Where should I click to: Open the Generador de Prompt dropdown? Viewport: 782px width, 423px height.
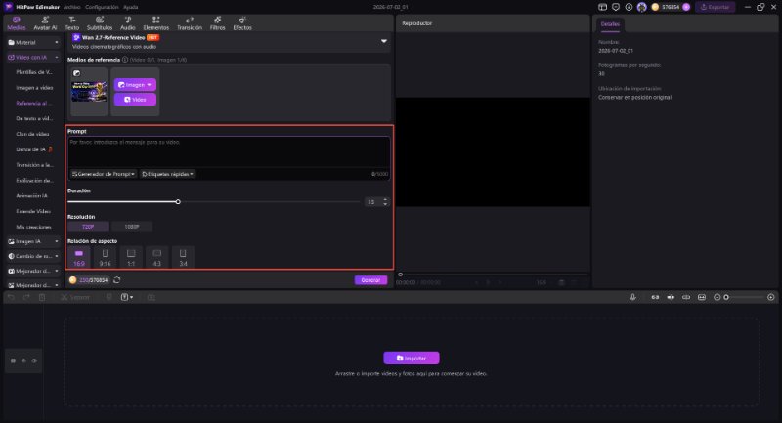point(104,174)
